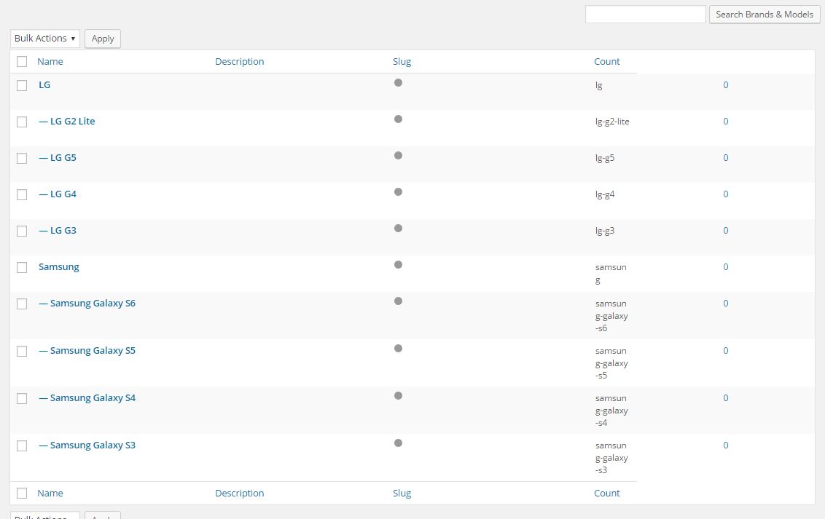Viewport: 825px width, 519px height.
Task: Open the Samsung Galaxy S4 model link
Action: [x=87, y=397]
